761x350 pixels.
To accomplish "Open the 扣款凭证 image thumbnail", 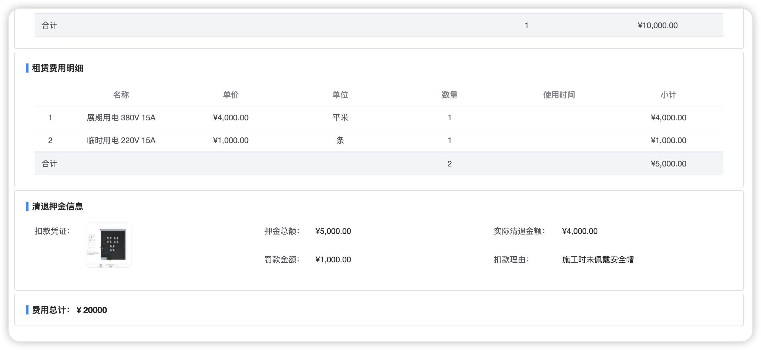I will pyautogui.click(x=109, y=245).
